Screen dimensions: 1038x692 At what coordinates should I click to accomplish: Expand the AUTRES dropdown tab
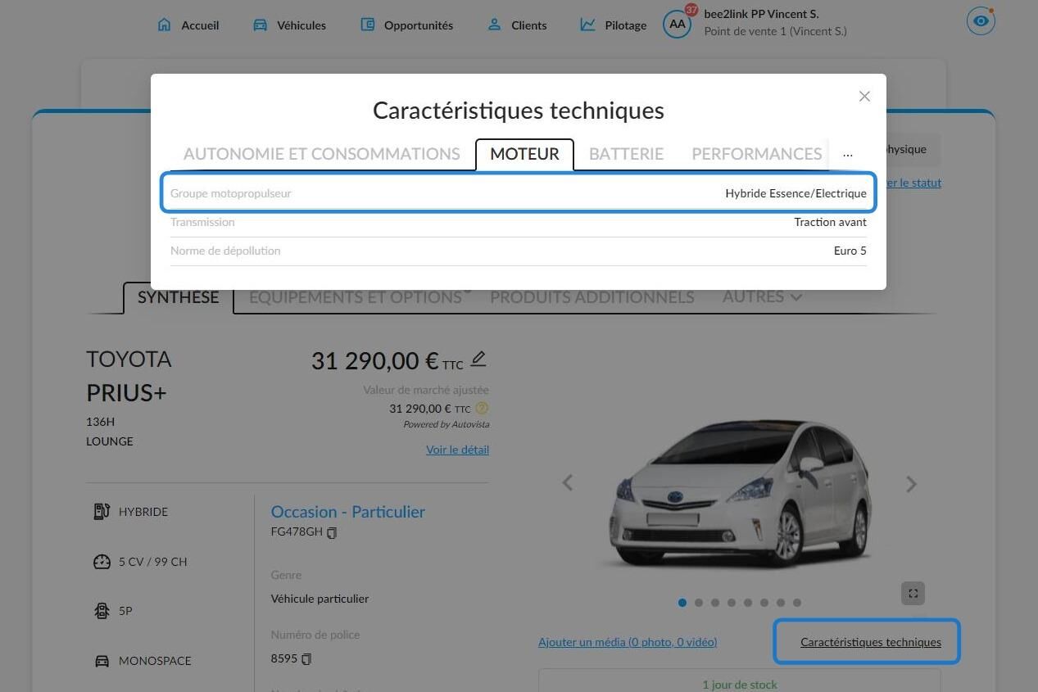tap(762, 296)
